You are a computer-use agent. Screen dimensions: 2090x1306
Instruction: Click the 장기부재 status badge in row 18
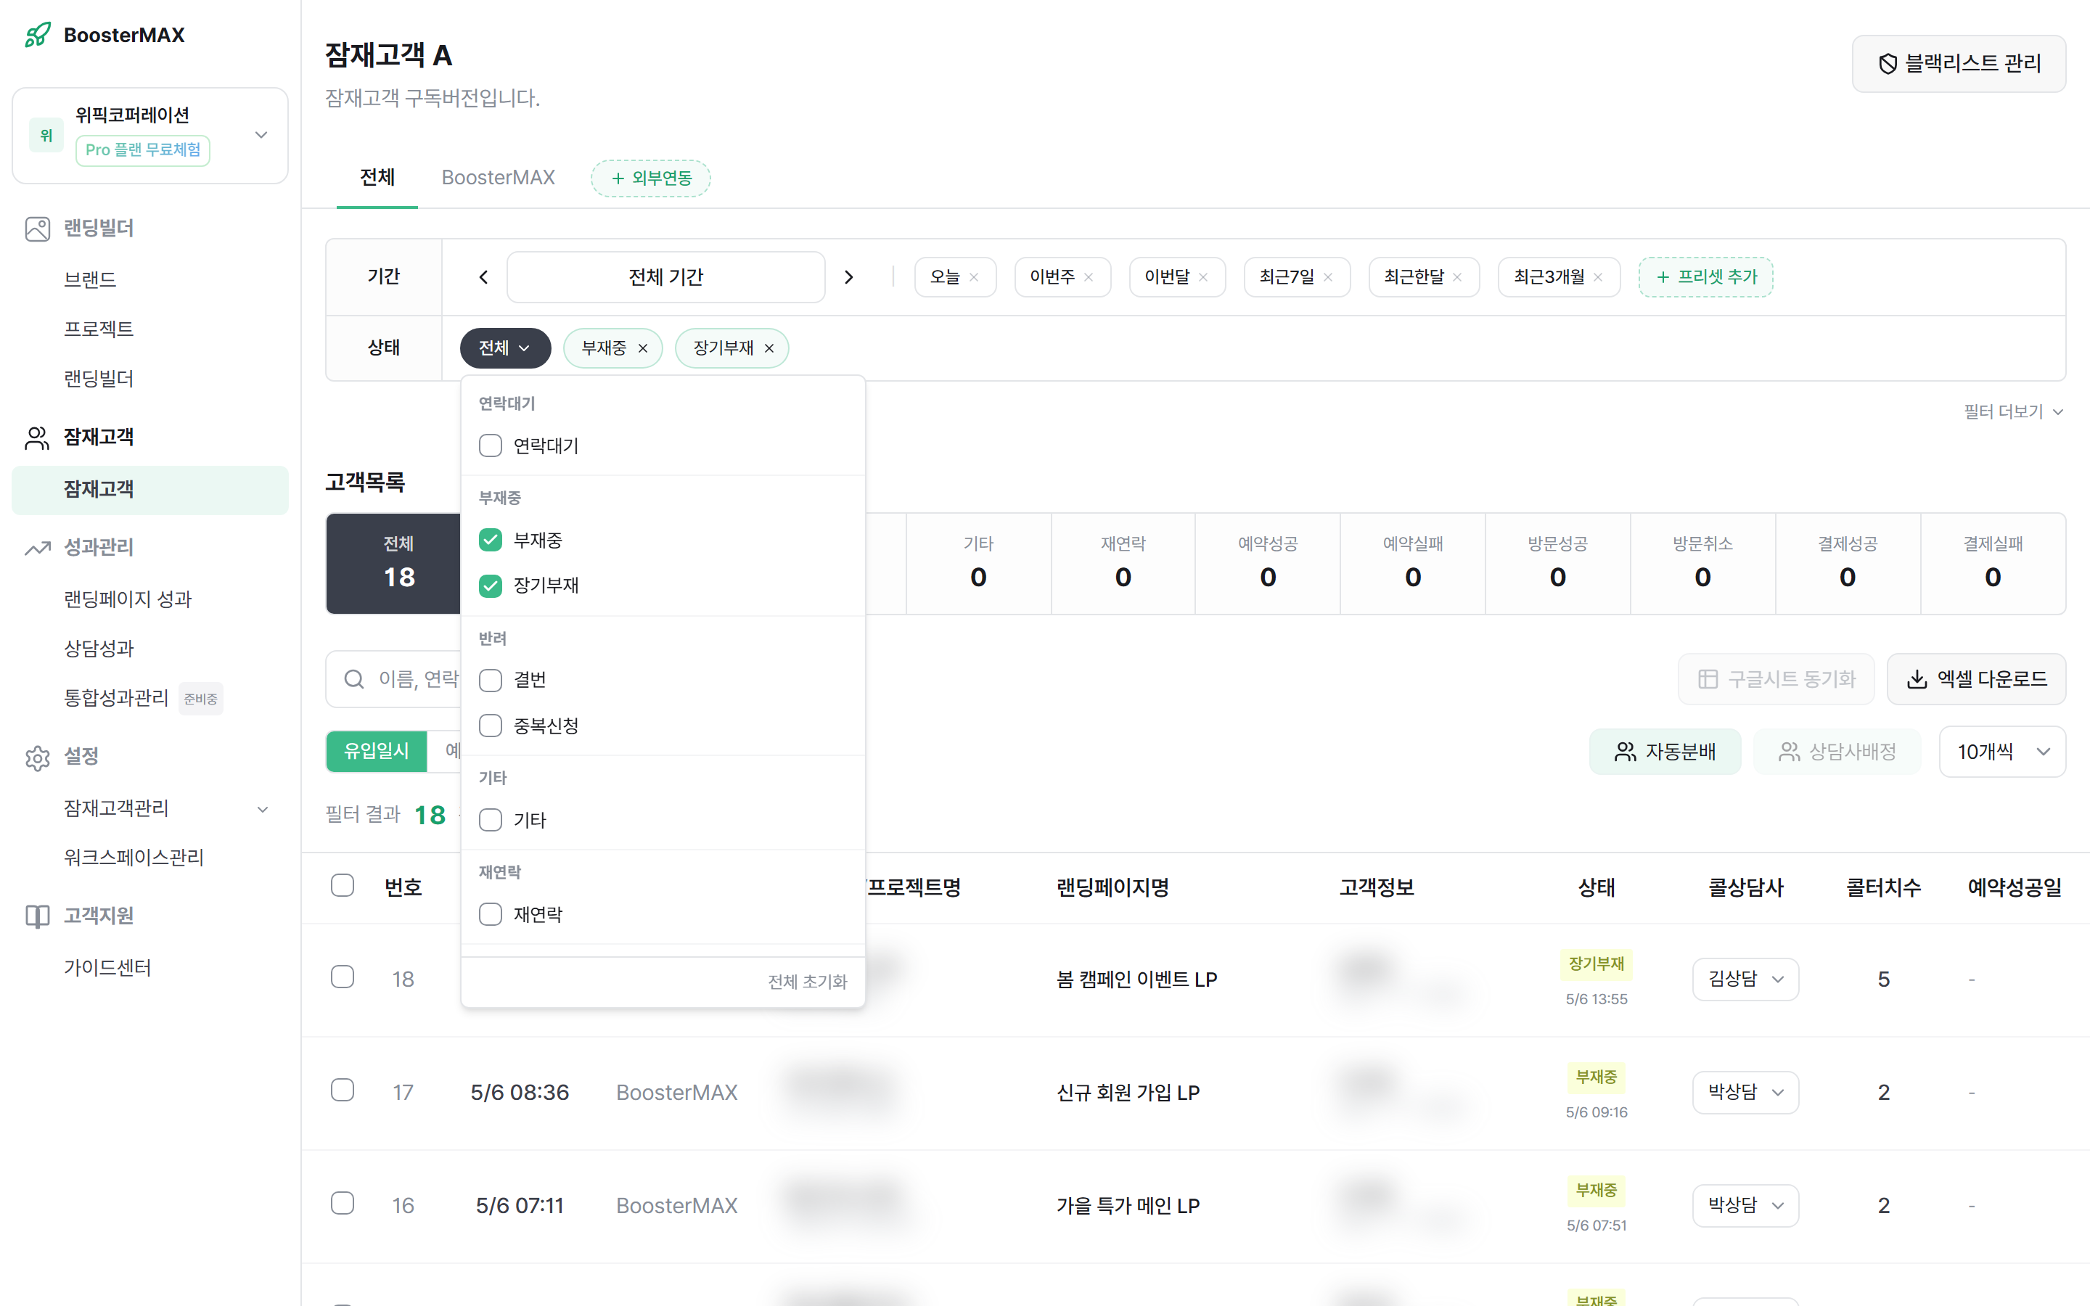tap(1596, 964)
